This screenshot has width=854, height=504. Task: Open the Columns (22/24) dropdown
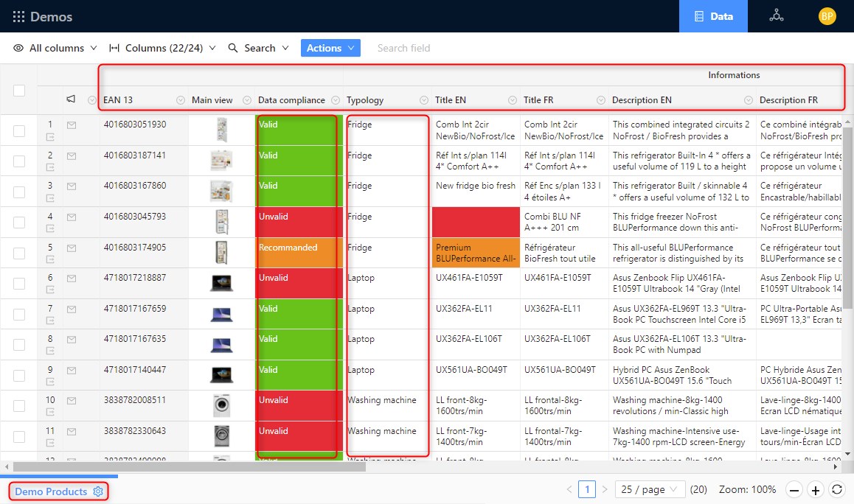coord(162,48)
